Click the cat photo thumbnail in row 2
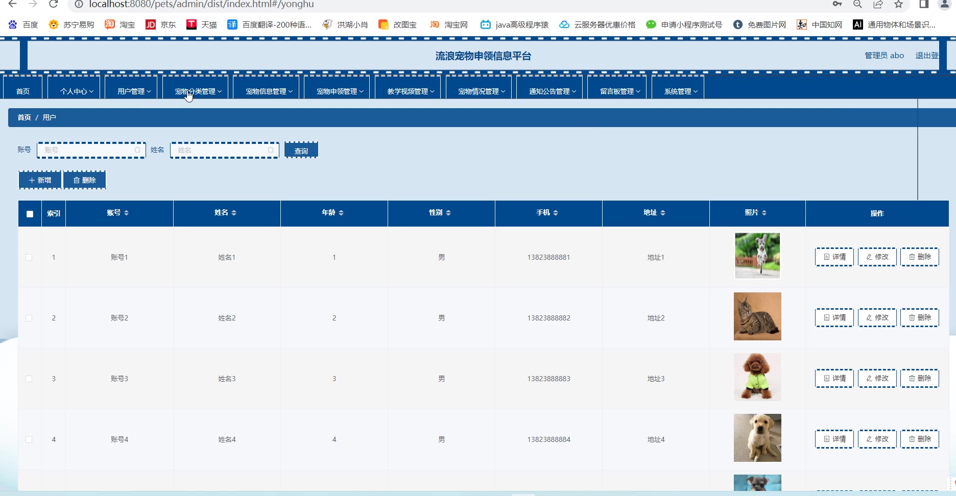The width and height of the screenshot is (956, 496). click(757, 316)
